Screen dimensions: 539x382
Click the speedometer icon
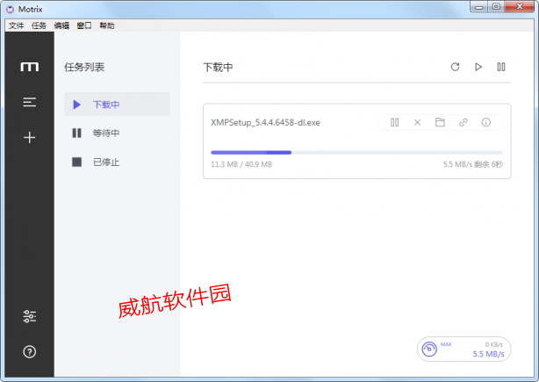tap(429, 349)
